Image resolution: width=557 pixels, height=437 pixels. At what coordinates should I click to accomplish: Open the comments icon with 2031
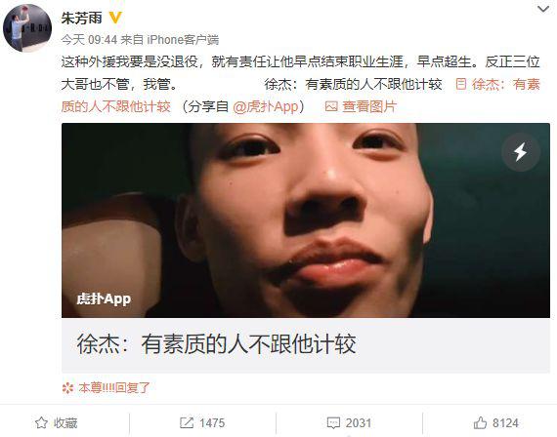[x=349, y=422]
